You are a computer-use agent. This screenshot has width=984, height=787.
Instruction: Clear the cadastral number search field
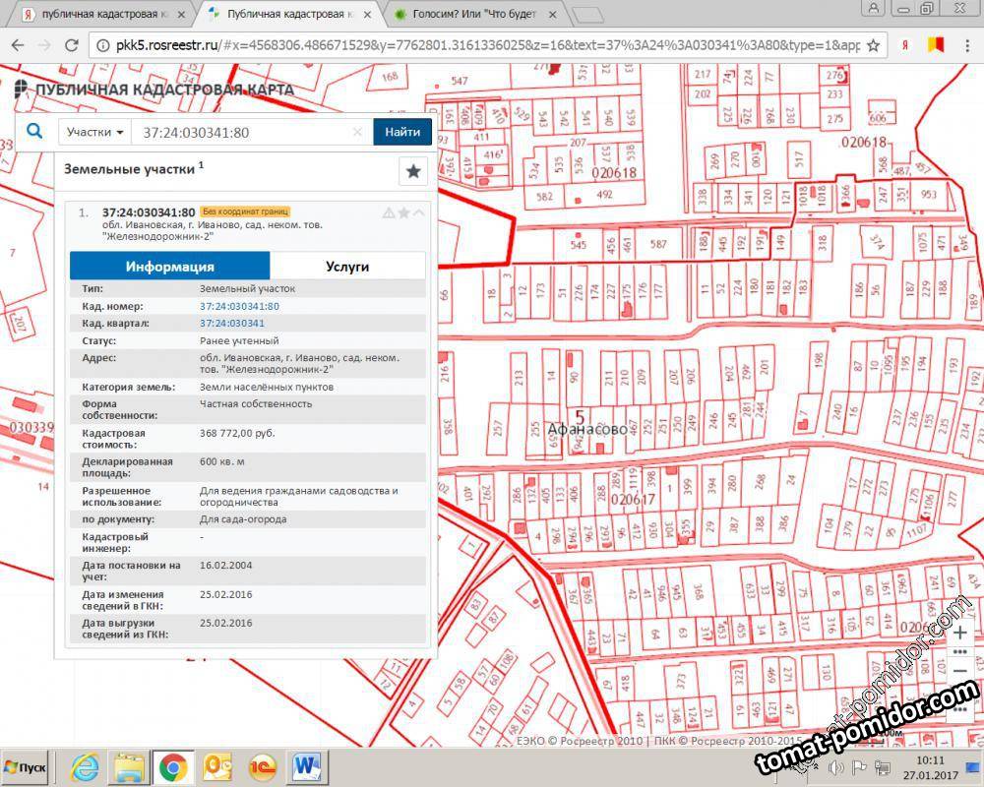coord(358,132)
